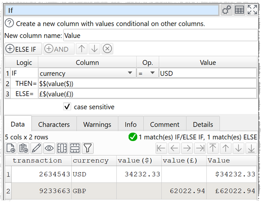Screen dimensions: 261x203
Task: Switch to the Comment tab
Action: tap(164, 125)
